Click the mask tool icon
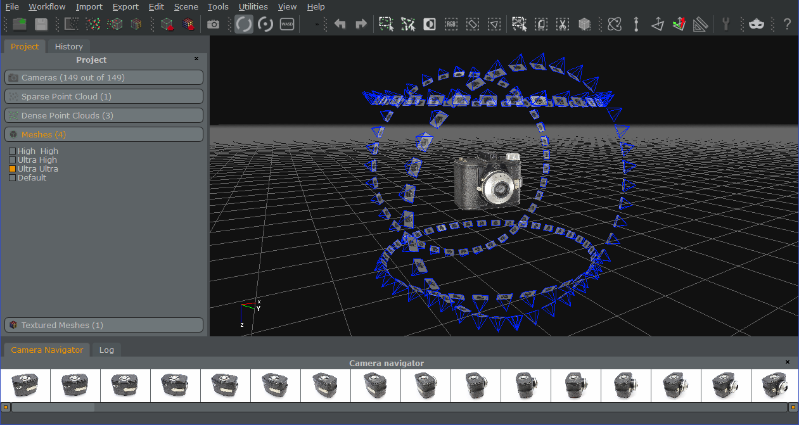799x425 pixels. point(756,24)
